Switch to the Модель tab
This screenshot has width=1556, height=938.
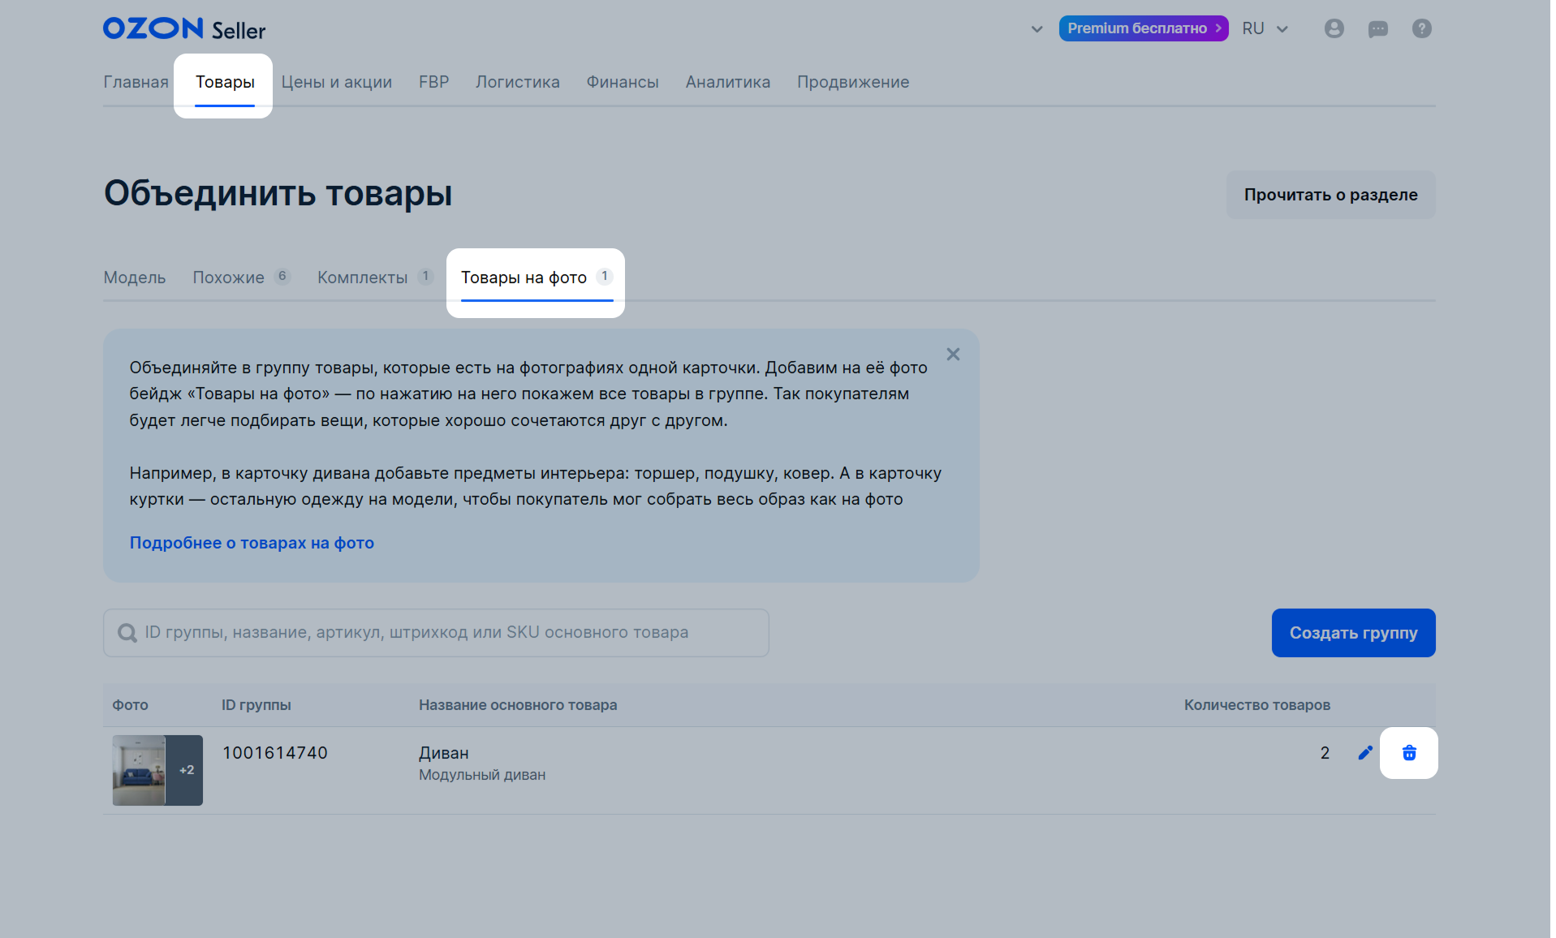(x=135, y=278)
